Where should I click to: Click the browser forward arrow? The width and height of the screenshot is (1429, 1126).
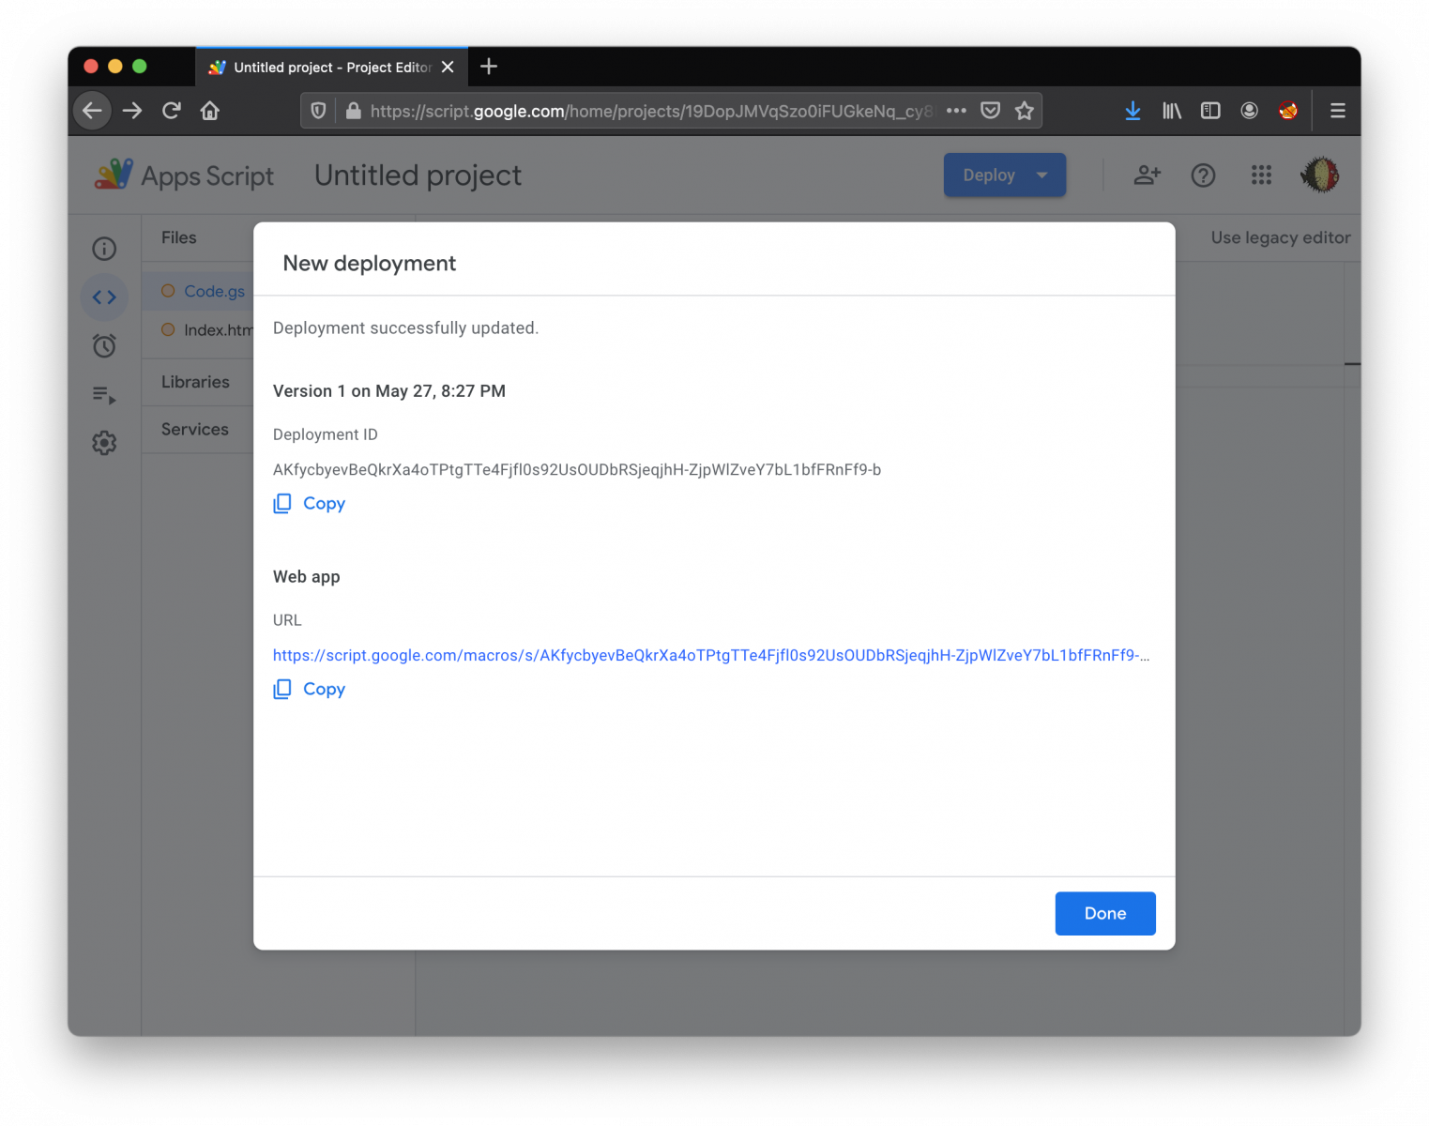(x=132, y=111)
